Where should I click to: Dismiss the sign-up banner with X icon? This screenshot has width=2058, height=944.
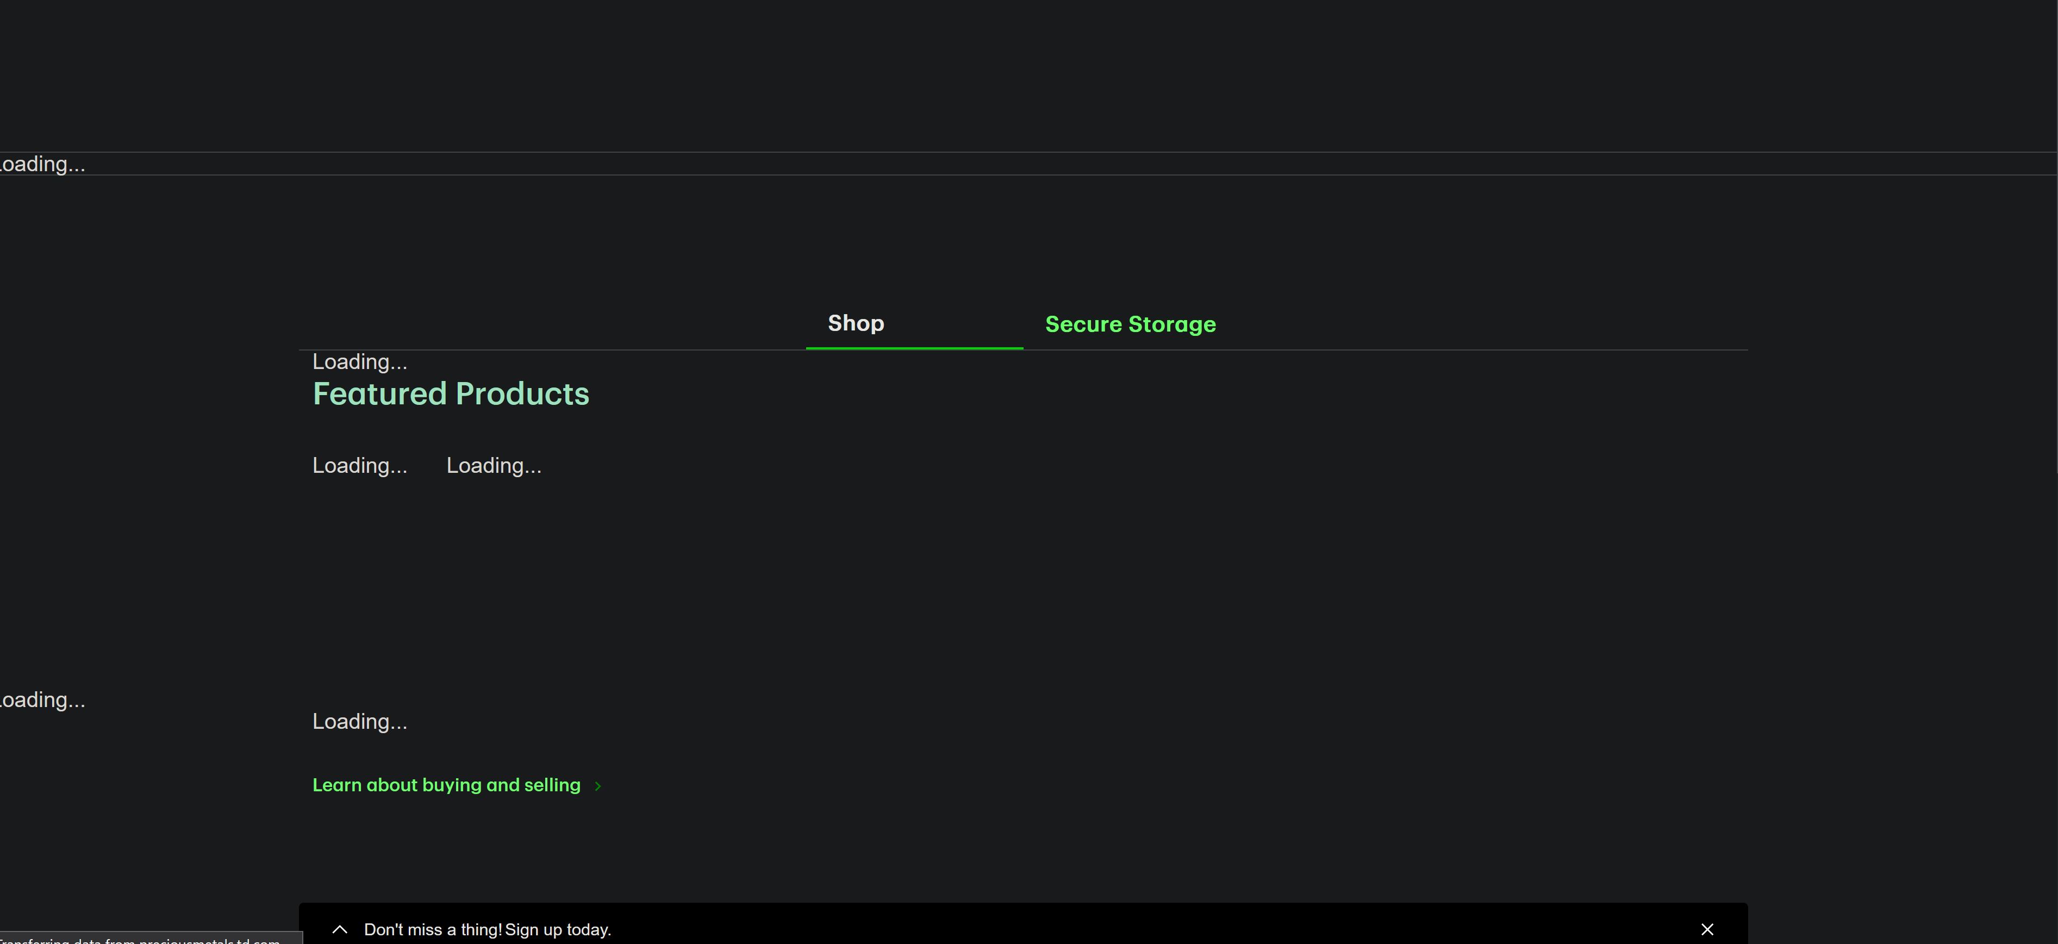click(1706, 929)
